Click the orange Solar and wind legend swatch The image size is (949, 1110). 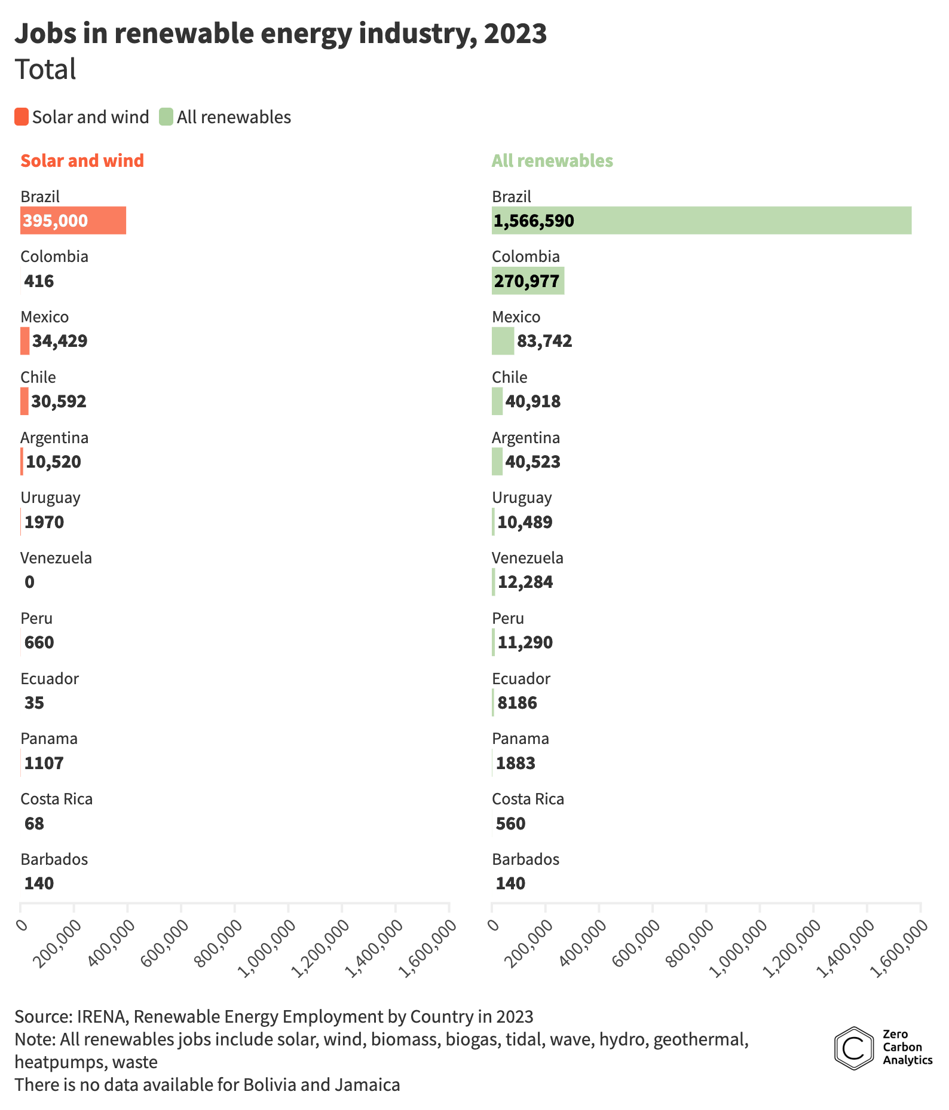(22, 117)
